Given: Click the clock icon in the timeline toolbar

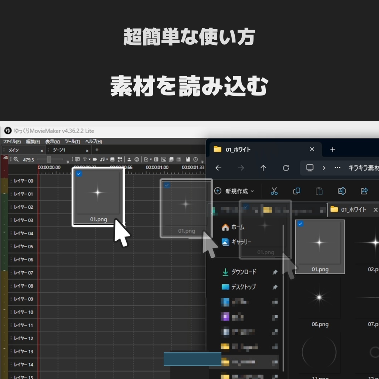Looking at the screenshot, I should 195,159.
